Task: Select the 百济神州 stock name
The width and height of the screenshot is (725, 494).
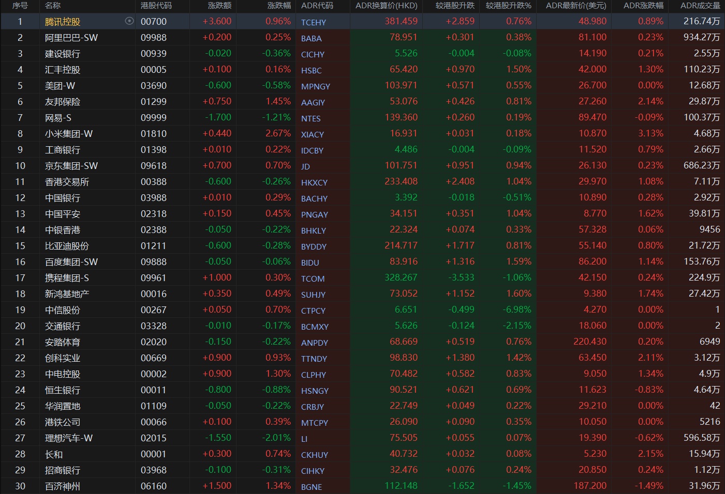Action: (x=63, y=486)
